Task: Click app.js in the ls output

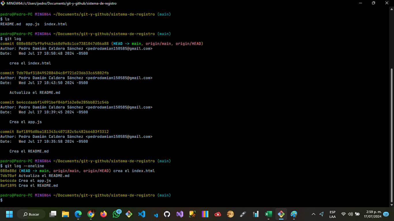Action: click(x=33, y=24)
